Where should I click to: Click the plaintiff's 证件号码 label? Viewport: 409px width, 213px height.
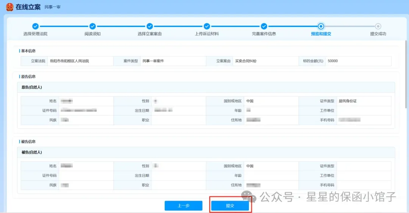tap(49, 111)
